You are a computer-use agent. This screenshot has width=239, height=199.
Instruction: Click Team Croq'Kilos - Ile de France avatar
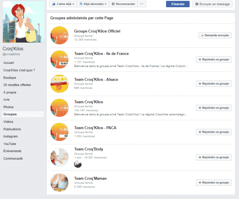60,59
